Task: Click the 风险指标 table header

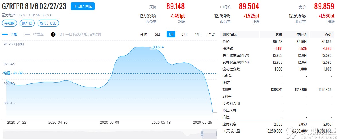Action: coord(229,35)
